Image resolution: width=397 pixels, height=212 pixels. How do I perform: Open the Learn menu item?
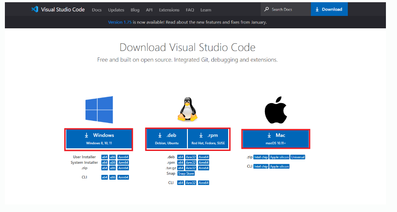(206, 10)
